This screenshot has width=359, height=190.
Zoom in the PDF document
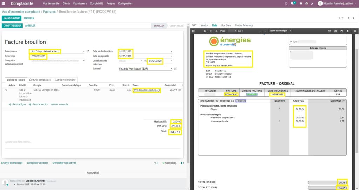click(265, 31)
